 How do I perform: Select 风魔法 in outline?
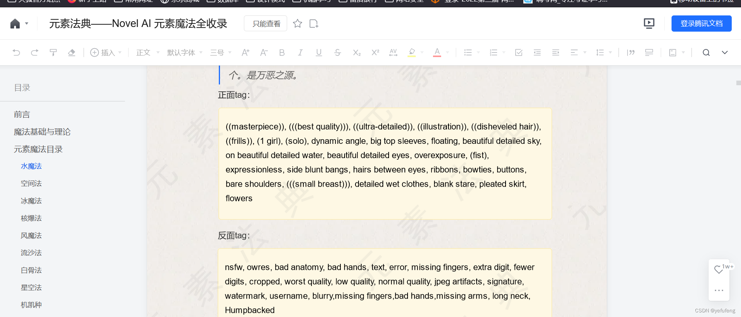tap(31, 236)
